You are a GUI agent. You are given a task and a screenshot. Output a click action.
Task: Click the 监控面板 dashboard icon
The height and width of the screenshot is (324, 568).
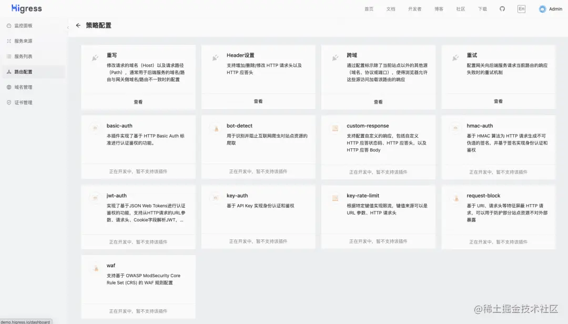coord(9,26)
